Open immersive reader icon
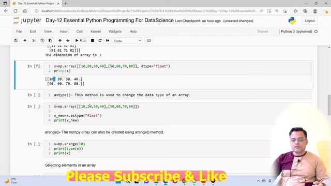Viewport: 331px width, 186px height. click(x=269, y=11)
